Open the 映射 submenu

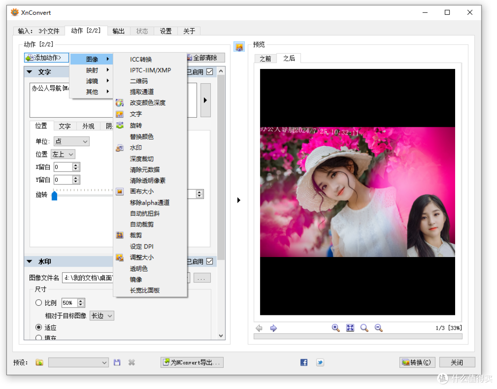pyautogui.click(x=92, y=70)
